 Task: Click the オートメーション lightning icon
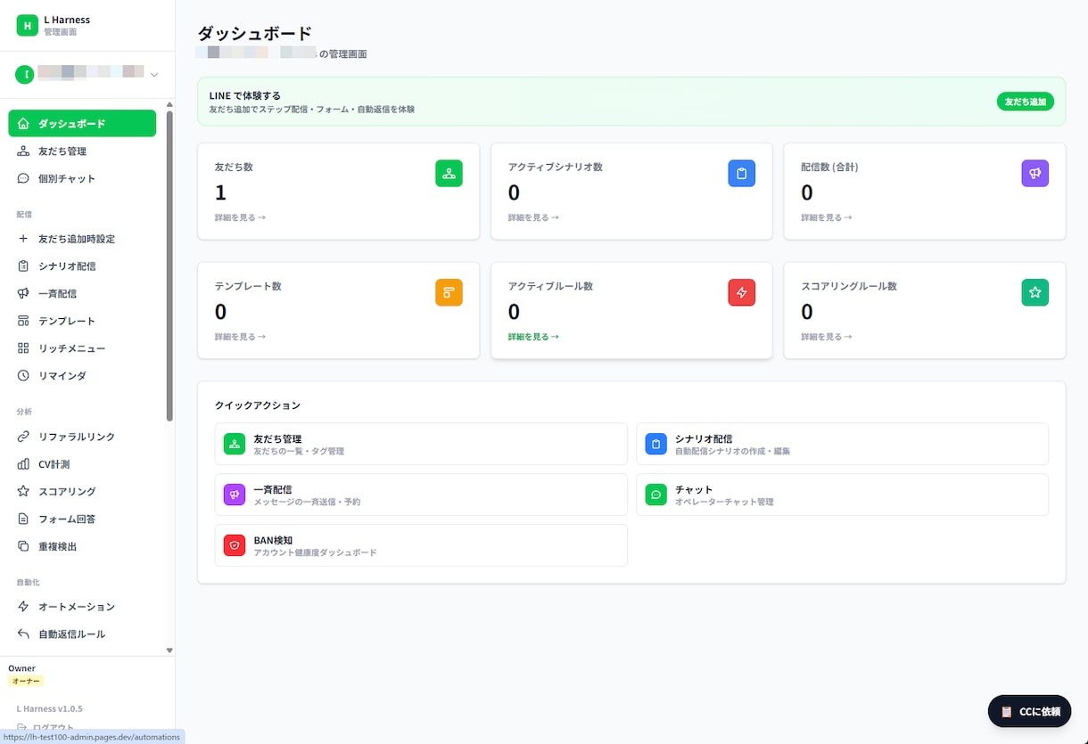(23, 607)
